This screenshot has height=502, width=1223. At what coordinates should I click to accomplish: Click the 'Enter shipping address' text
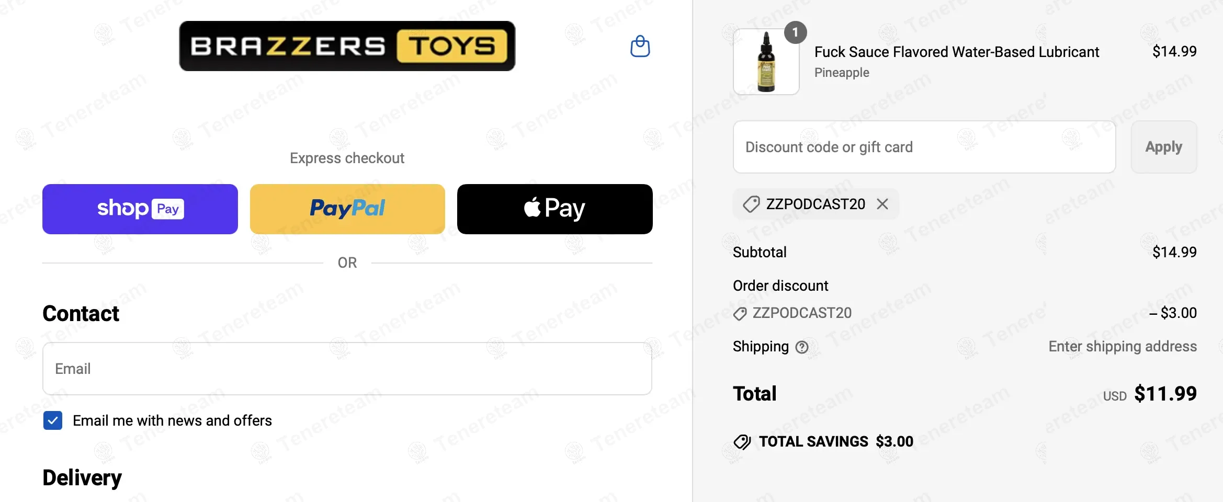[x=1122, y=346]
